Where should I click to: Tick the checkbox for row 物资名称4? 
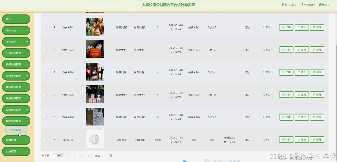(x=45, y=72)
